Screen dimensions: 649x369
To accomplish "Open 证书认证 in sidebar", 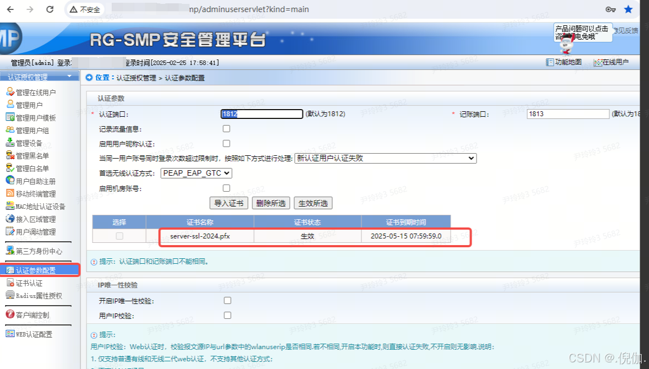I will 24,283.
